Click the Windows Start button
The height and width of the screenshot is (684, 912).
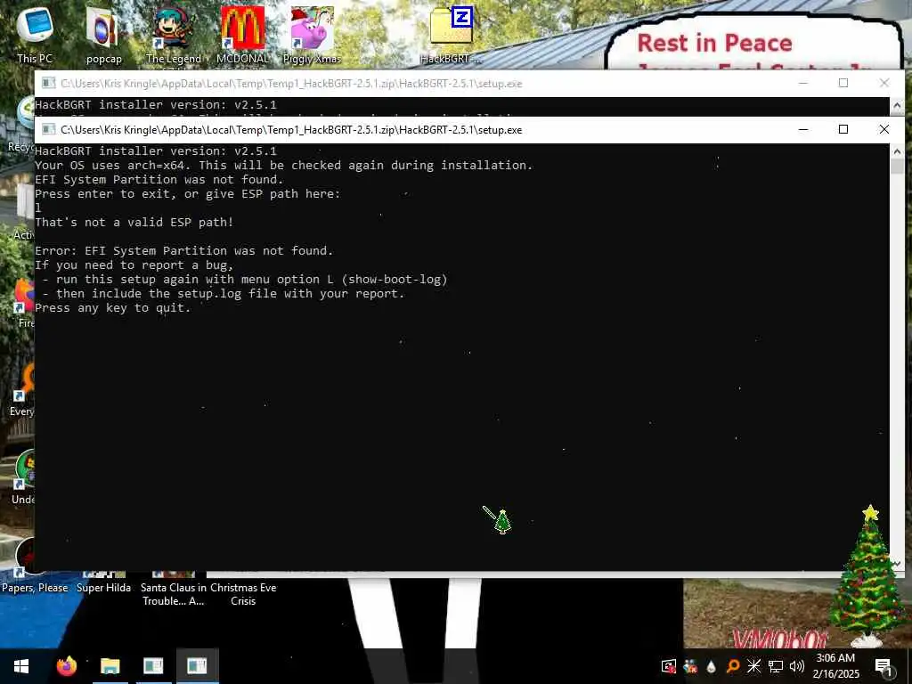tap(21, 666)
